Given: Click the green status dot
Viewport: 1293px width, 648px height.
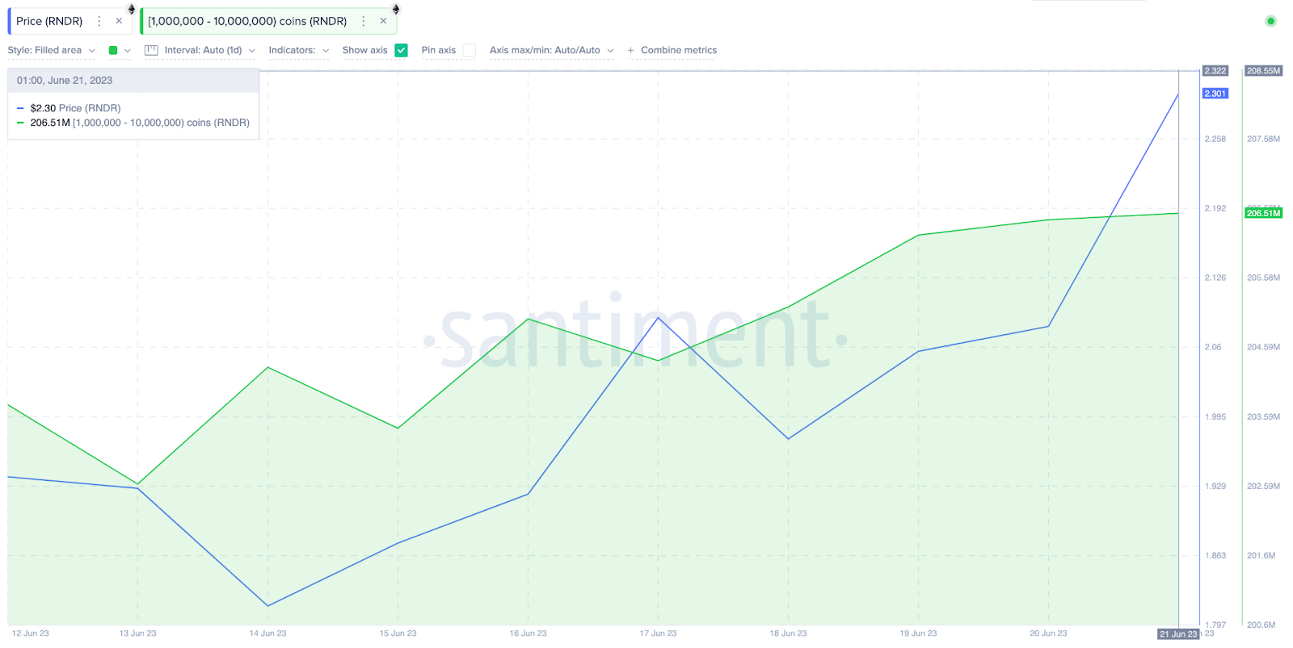Looking at the screenshot, I should [x=1270, y=21].
